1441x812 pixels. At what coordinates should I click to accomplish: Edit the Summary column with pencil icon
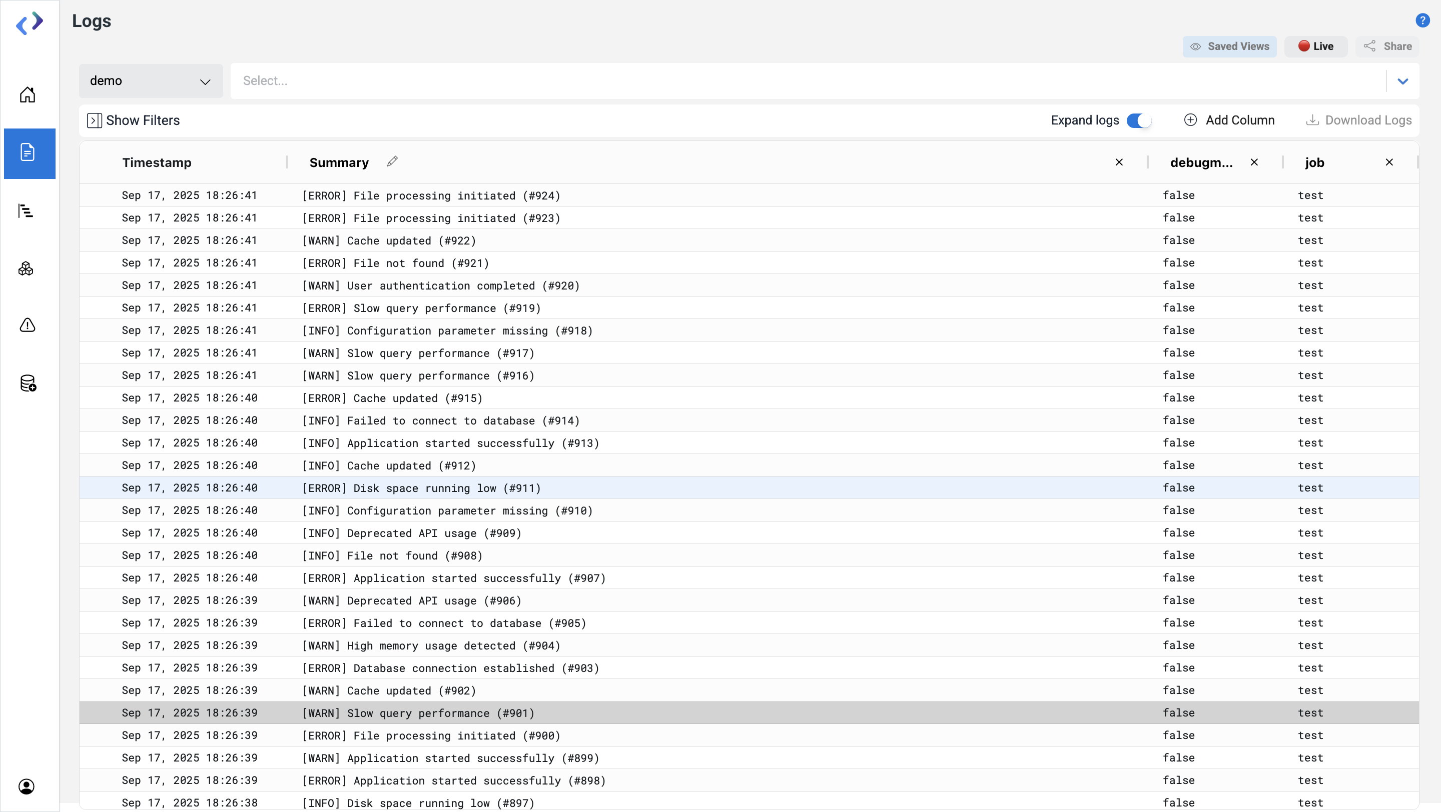point(392,161)
